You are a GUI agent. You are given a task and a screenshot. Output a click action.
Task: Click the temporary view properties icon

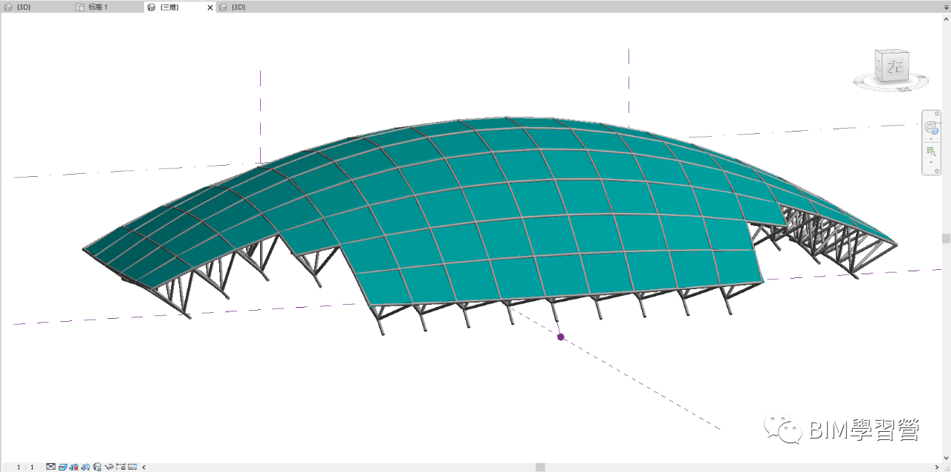[132, 467]
